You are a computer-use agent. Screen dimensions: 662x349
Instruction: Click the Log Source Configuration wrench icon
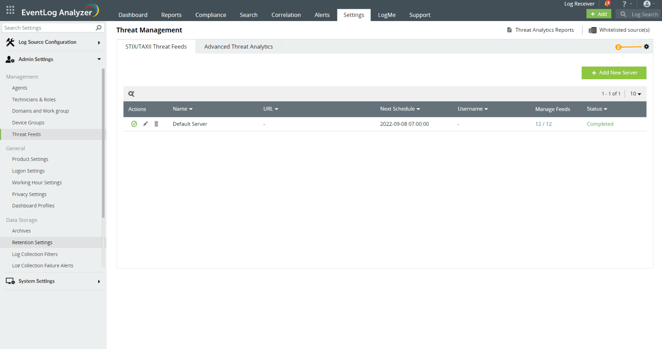[10, 42]
